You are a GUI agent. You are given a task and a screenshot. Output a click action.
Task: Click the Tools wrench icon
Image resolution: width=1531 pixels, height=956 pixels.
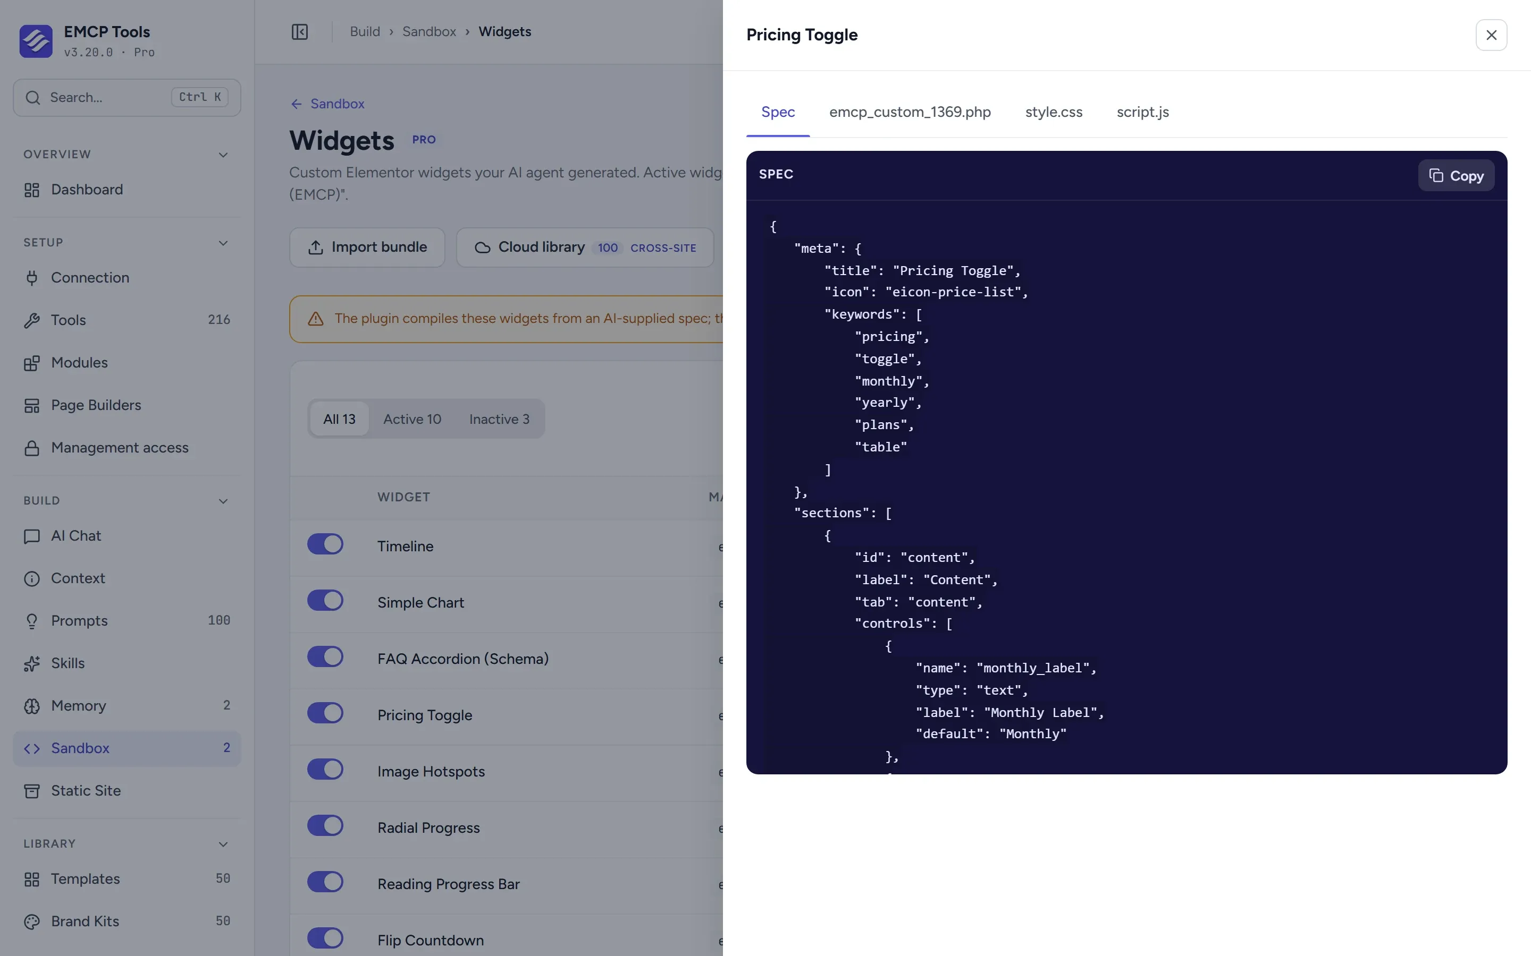pos(32,320)
